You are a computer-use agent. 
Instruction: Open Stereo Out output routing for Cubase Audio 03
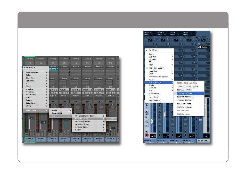176,35
